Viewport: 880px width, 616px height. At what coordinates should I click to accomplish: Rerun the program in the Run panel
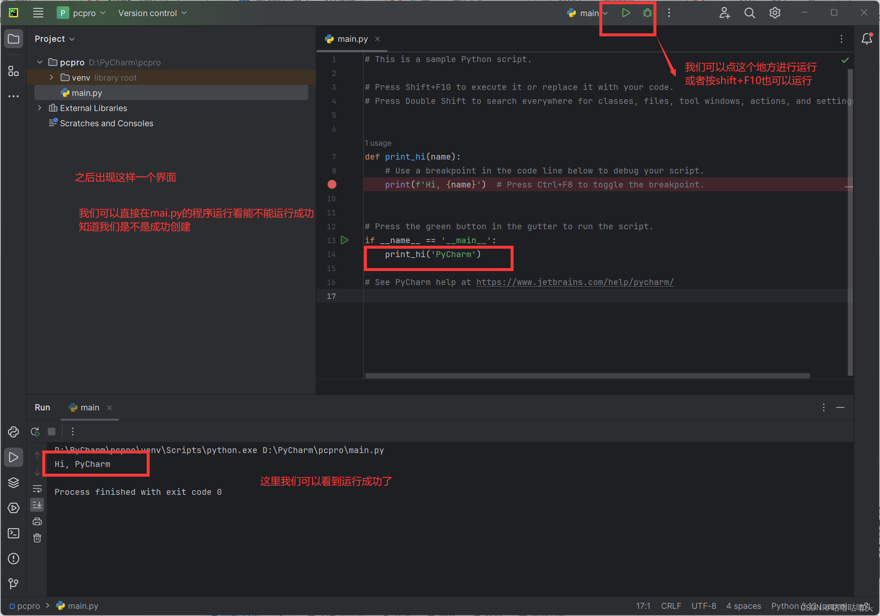tap(35, 431)
